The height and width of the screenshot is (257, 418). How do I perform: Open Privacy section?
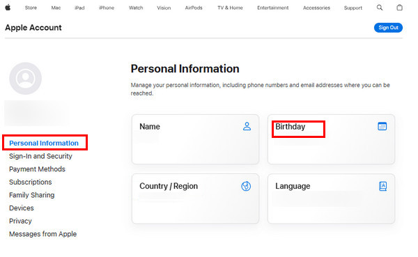20,221
